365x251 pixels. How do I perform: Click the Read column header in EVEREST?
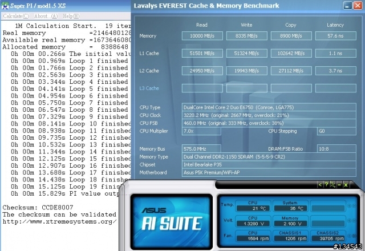coord(201,25)
